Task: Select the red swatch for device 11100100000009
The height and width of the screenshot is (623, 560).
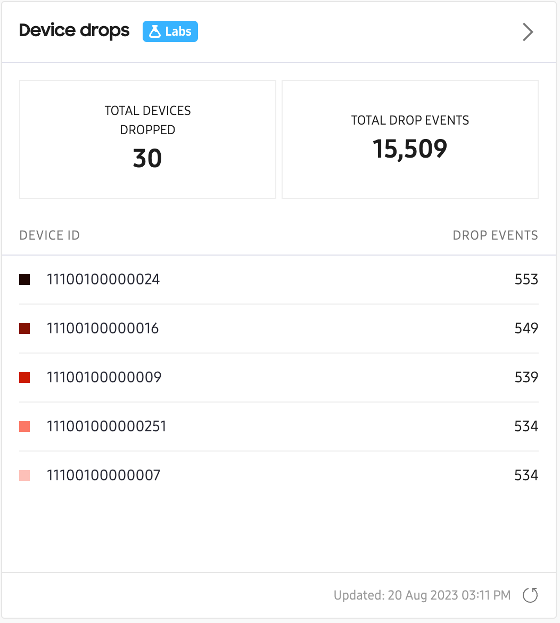Action: 24,378
